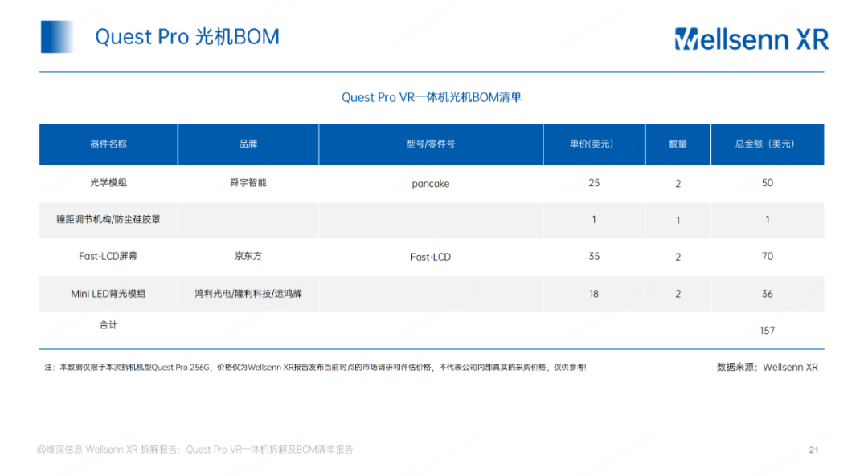The width and height of the screenshot is (868, 476).
Task: Select the 'Mini LED背光模组' cell
Action: [x=108, y=294]
